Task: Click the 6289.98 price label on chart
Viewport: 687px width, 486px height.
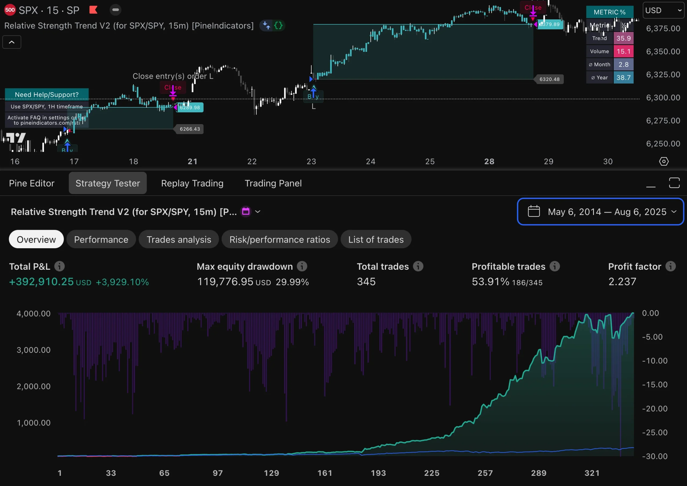Action: (190, 107)
